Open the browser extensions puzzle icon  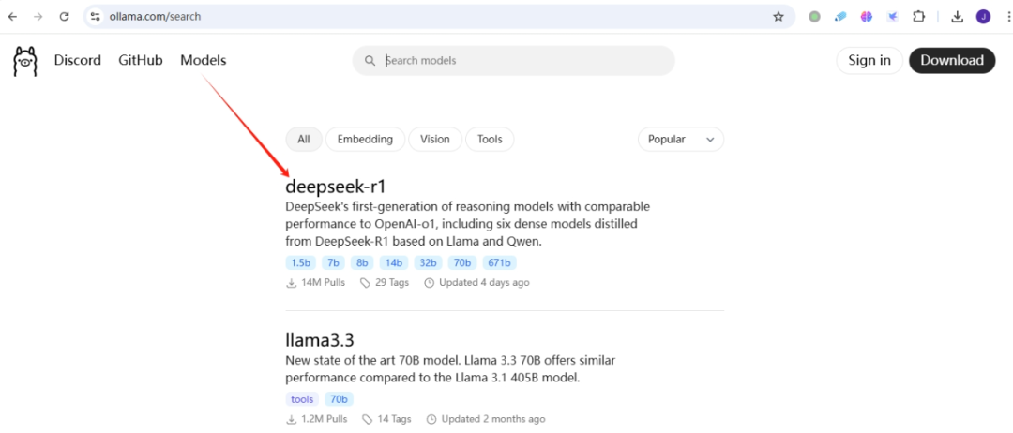pos(918,16)
